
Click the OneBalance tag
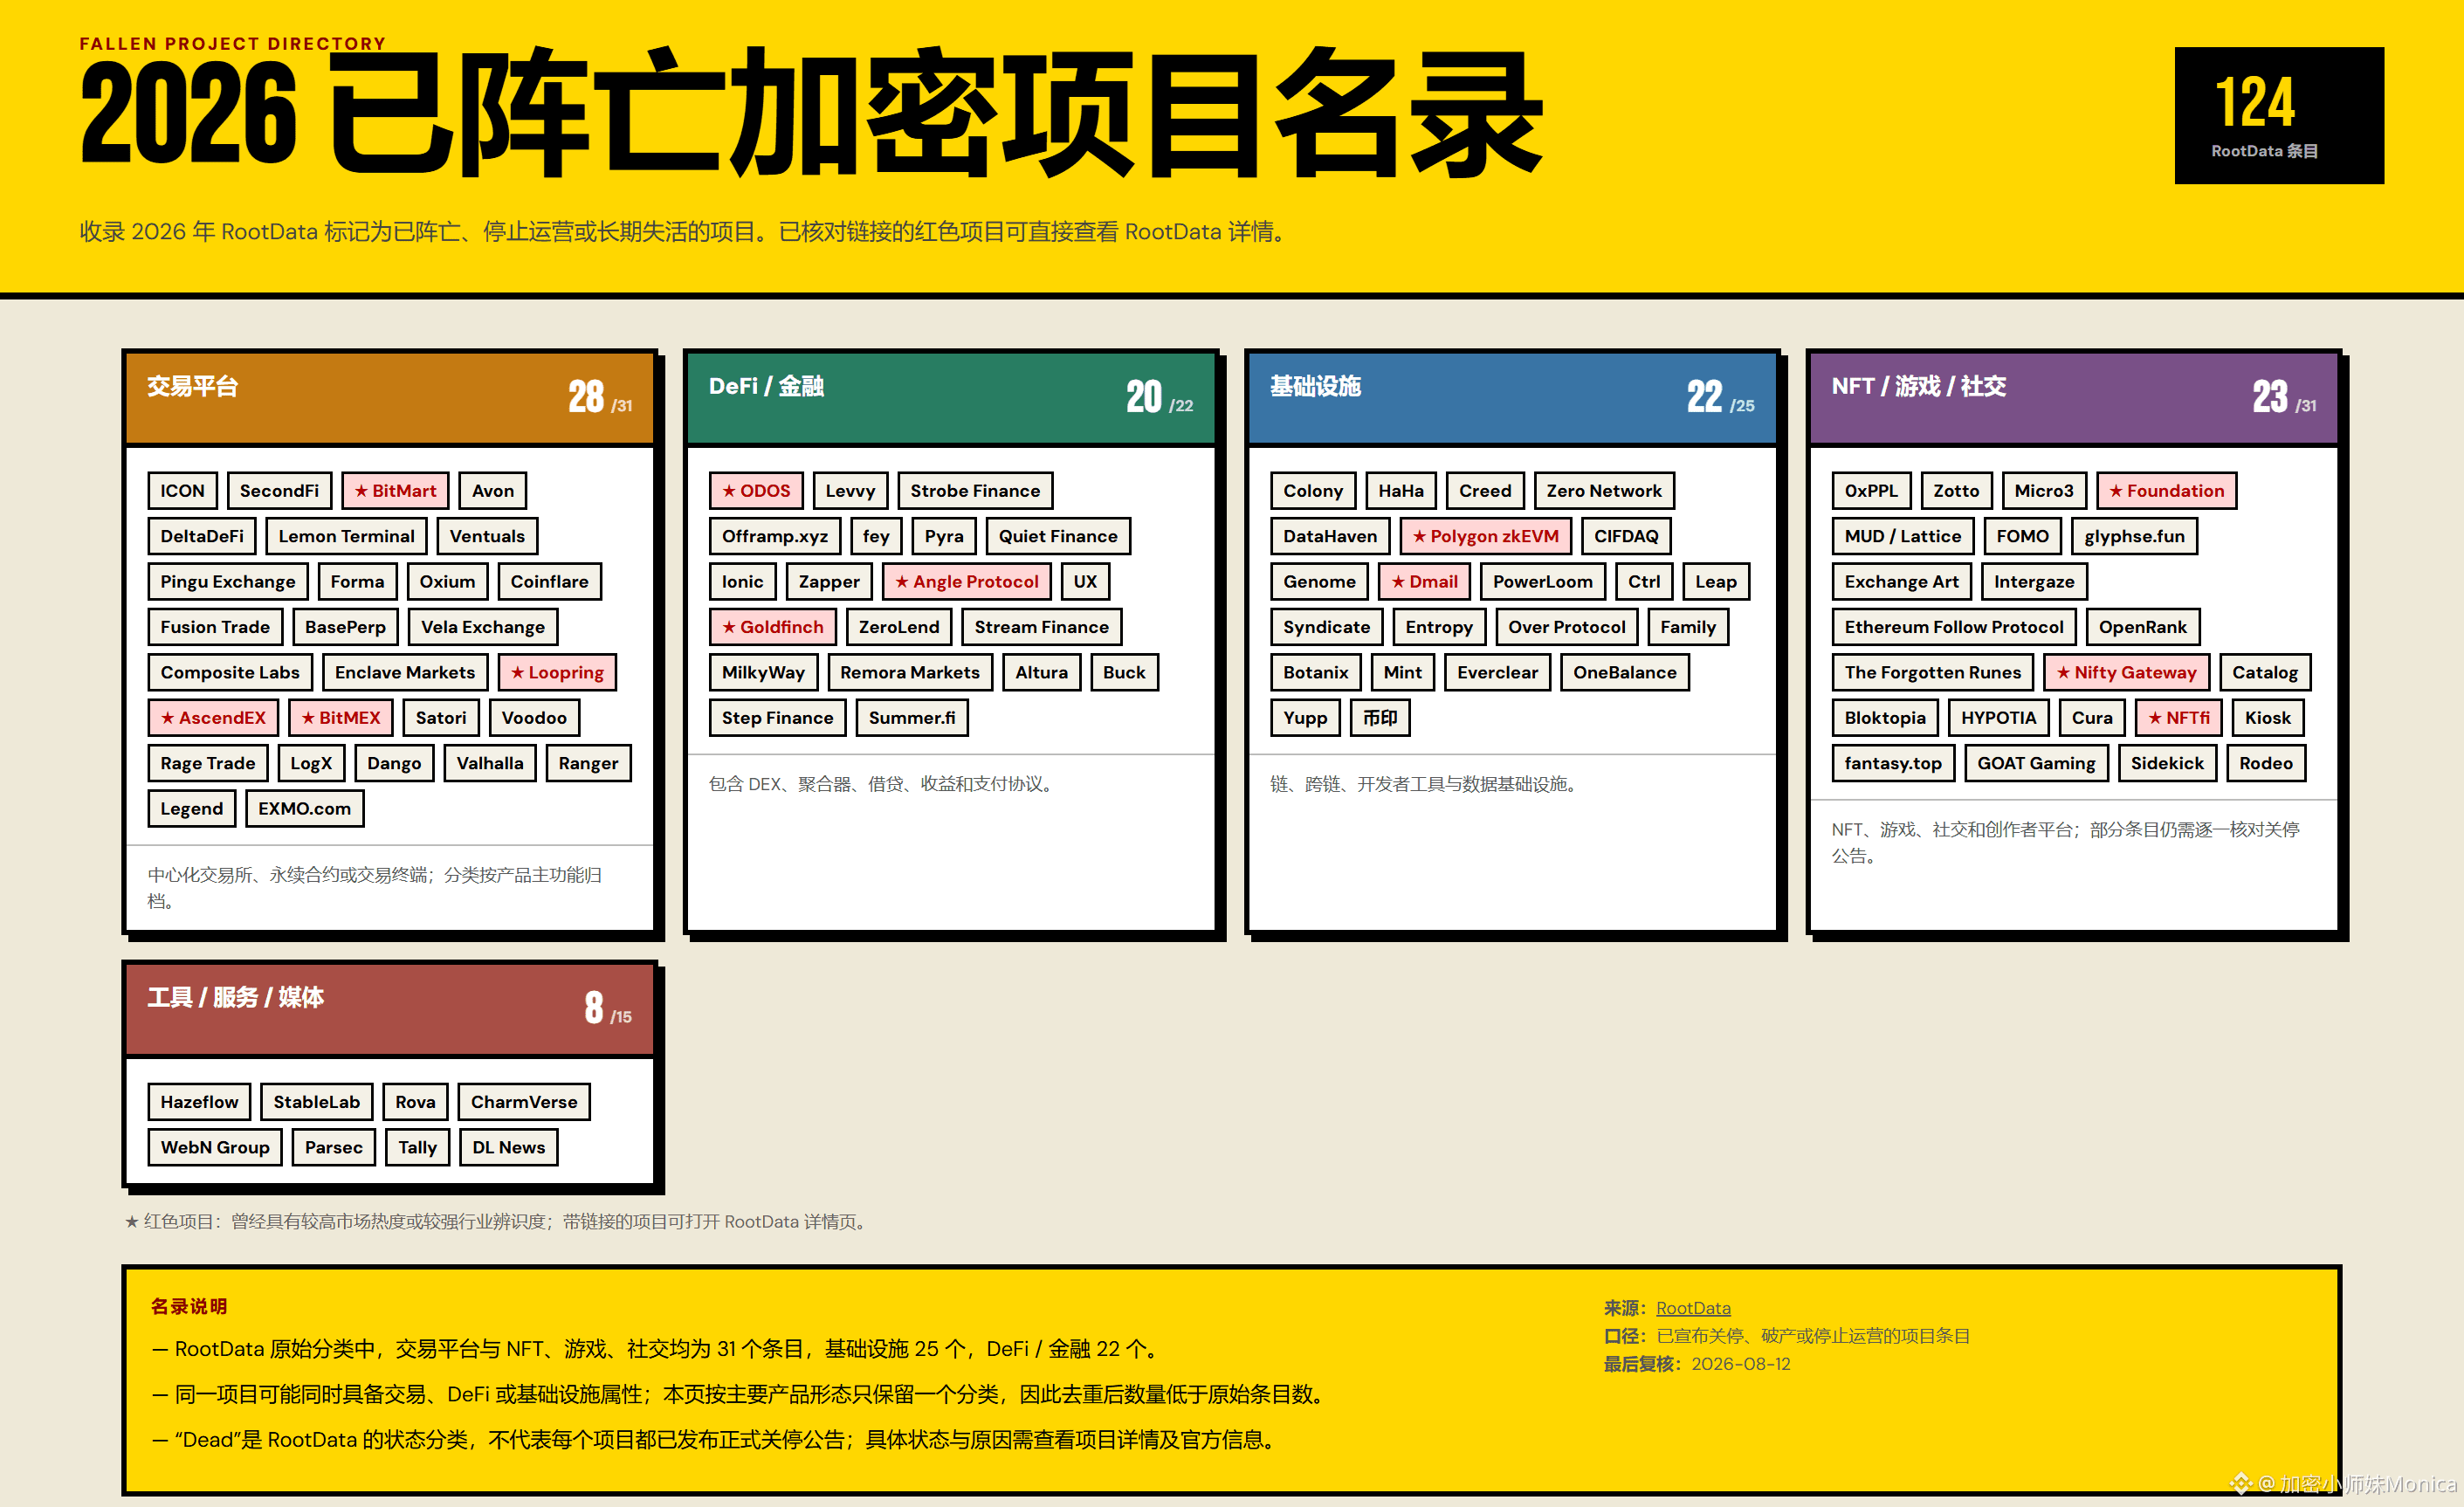[1624, 672]
